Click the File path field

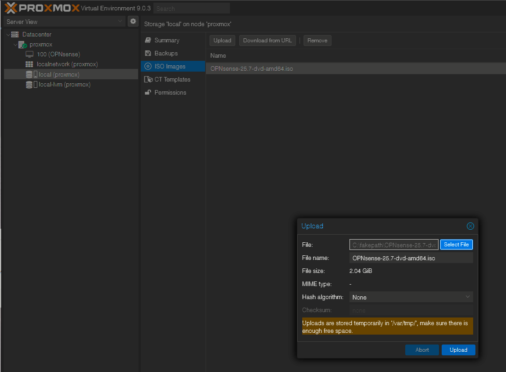coord(394,245)
